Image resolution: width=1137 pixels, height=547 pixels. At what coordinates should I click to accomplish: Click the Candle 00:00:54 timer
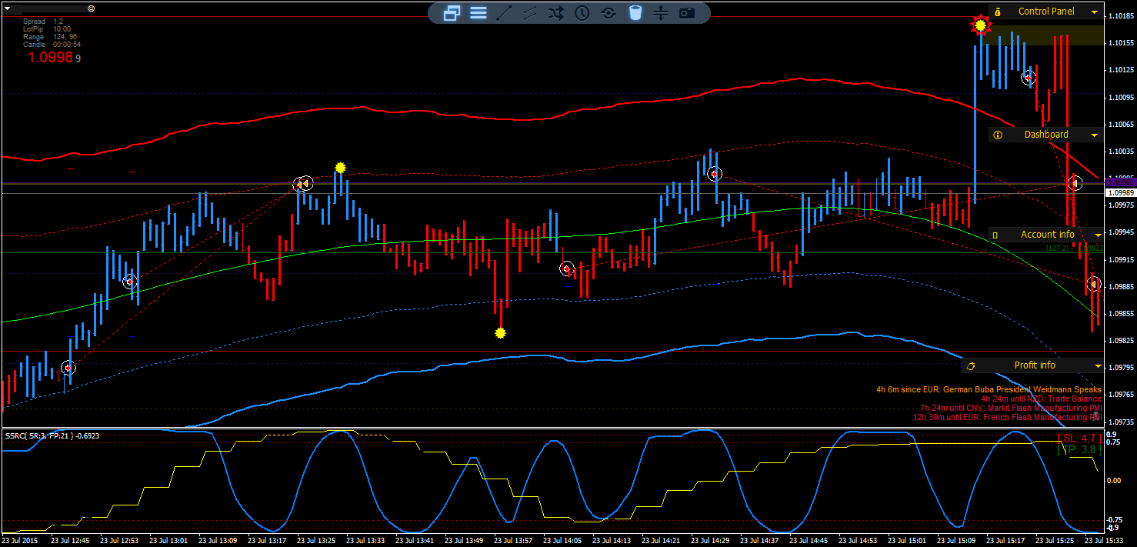coord(52,45)
